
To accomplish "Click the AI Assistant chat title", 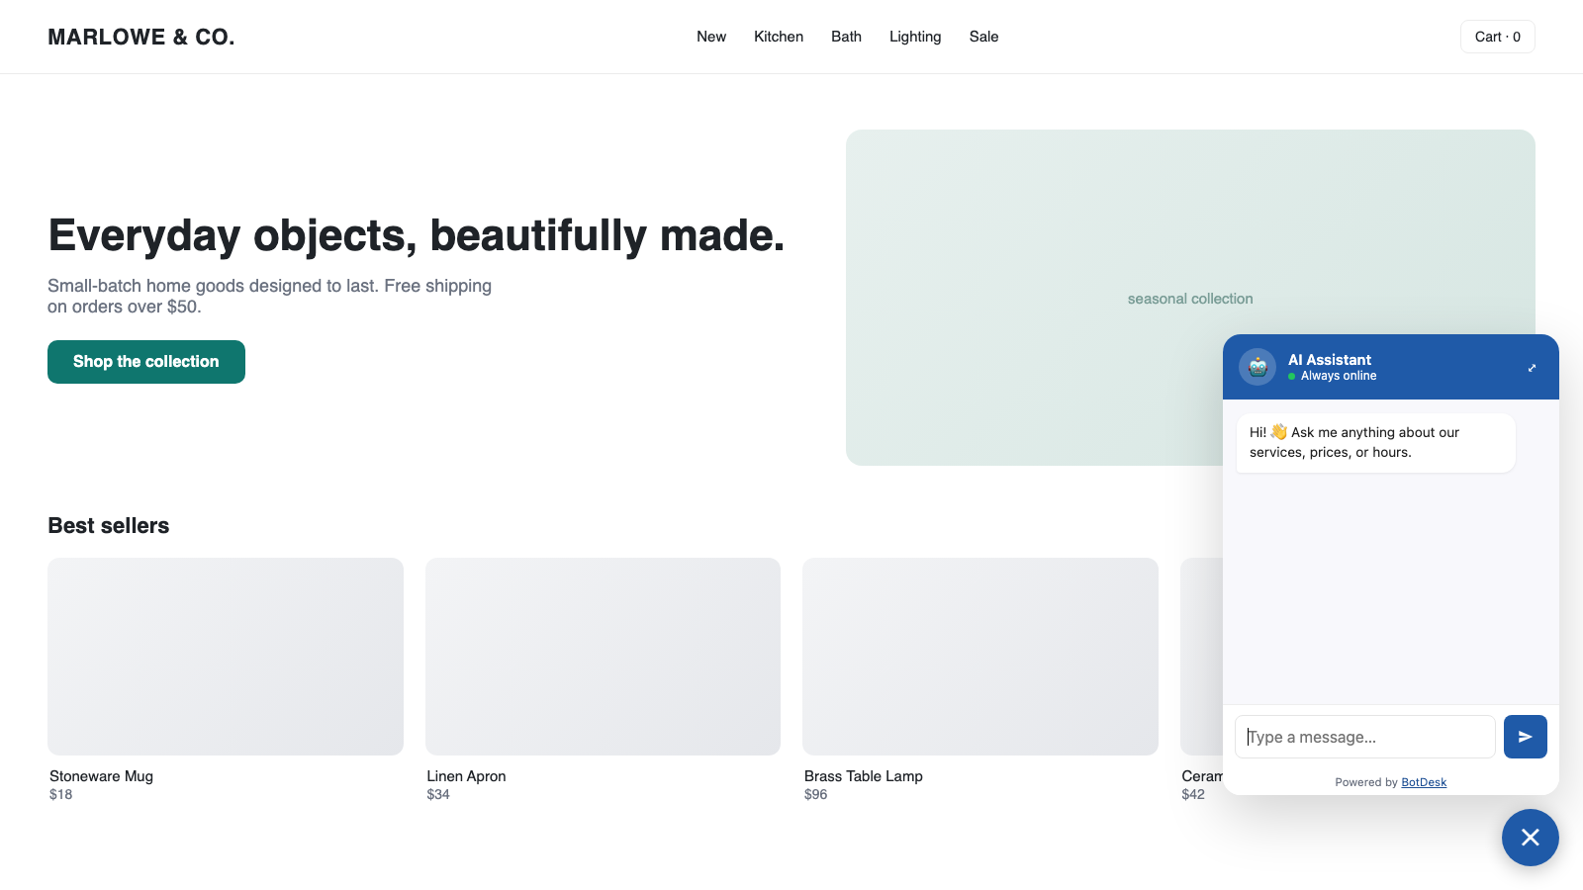I will pyautogui.click(x=1330, y=360).
